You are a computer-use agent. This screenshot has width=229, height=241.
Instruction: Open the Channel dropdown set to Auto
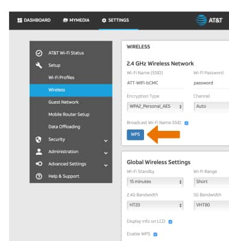coord(212,107)
